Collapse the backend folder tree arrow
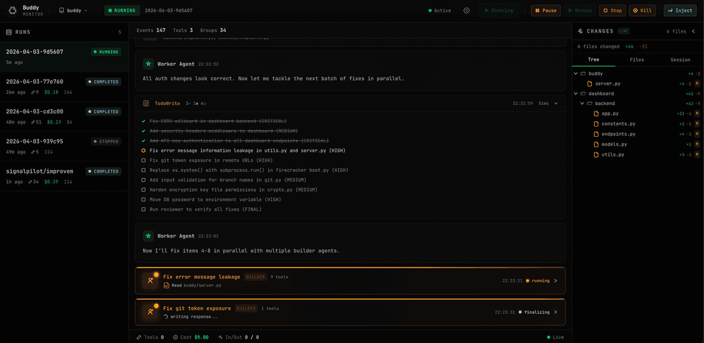704x343 pixels. (583, 103)
